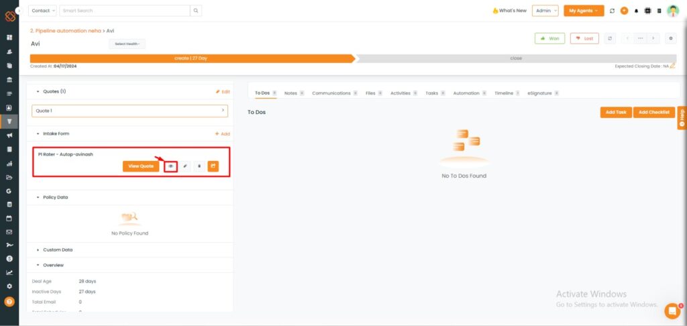The height and width of the screenshot is (326, 687).
Task: Open the pipeline funnel icon in sidebar
Action: pyautogui.click(x=9, y=121)
